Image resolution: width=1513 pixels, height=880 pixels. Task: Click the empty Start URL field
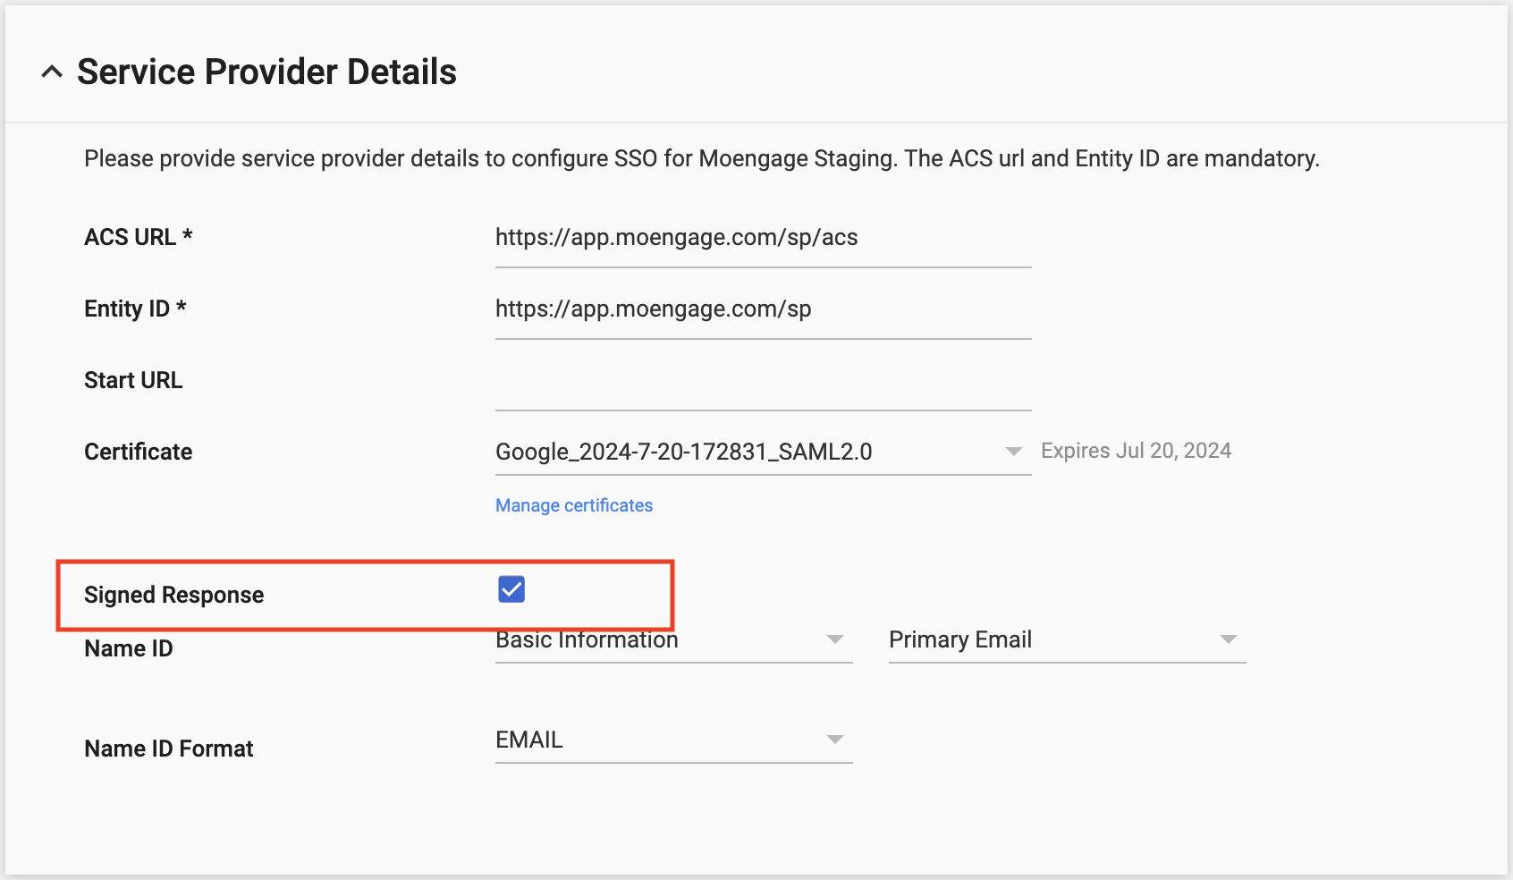(762, 386)
